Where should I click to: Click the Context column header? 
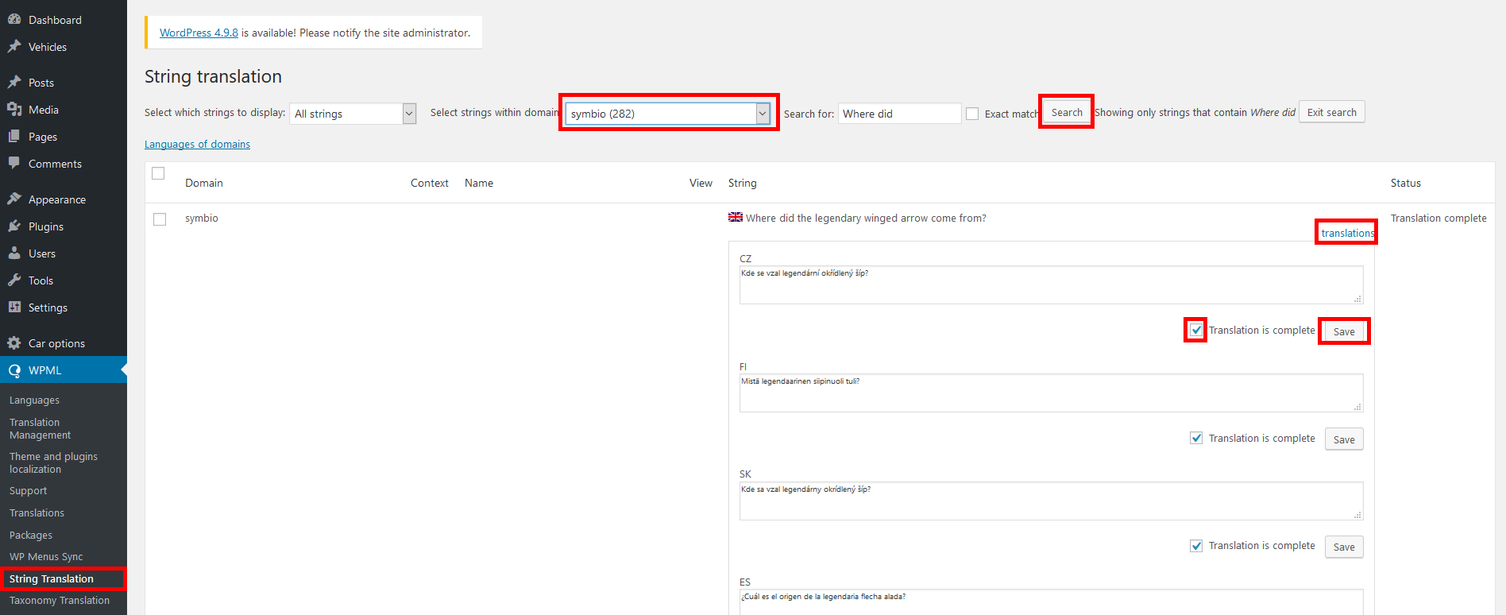430,183
